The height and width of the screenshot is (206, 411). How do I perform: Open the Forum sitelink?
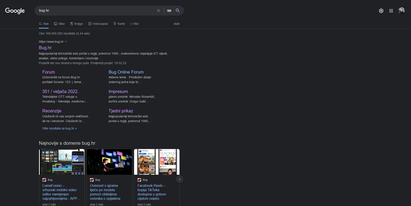coord(48,72)
